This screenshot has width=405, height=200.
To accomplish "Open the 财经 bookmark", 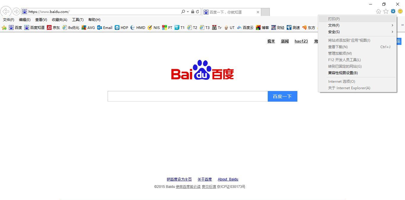I will (278, 28).
